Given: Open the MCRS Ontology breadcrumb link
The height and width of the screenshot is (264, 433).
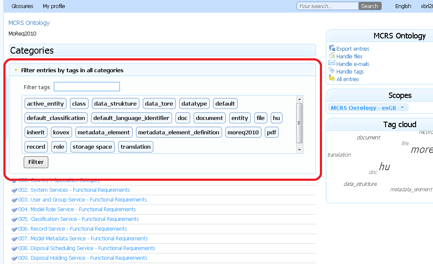Looking at the screenshot, I should coord(29,23).
